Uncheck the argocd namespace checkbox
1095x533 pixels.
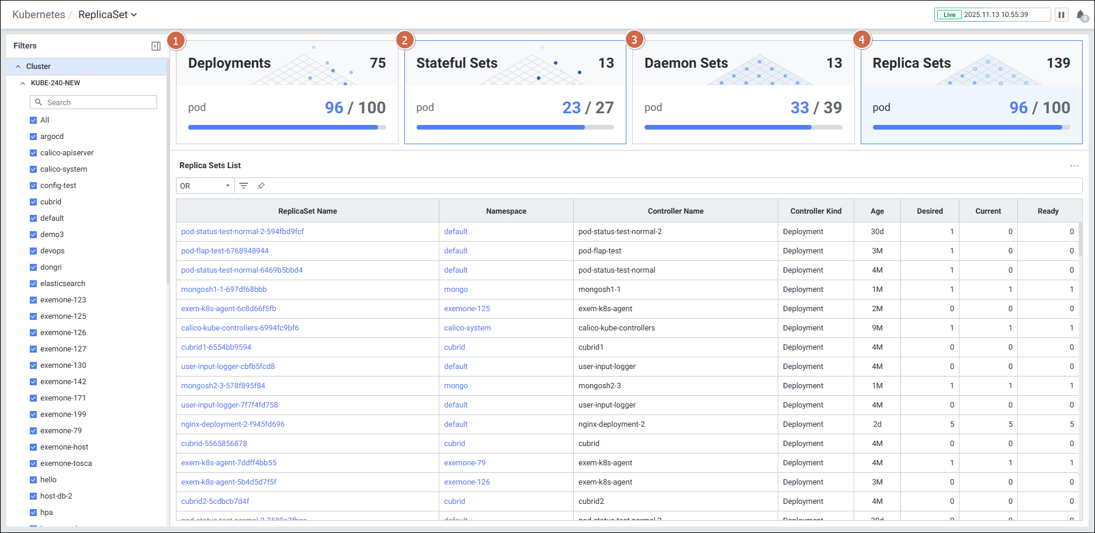coord(33,137)
